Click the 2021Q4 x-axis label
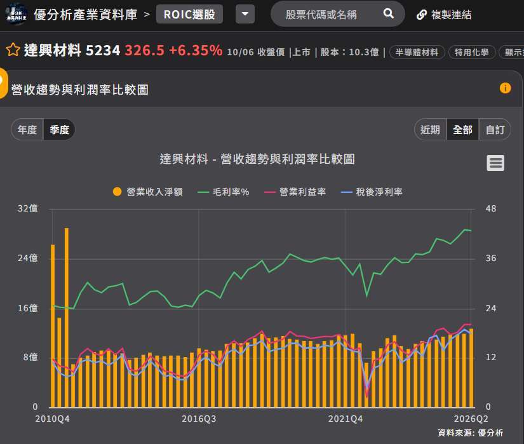 (346, 419)
